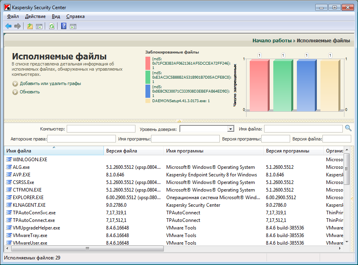The width and height of the screenshot is (358, 265).
Task: Click the green Refresh page icon
Action: pos(52,26)
